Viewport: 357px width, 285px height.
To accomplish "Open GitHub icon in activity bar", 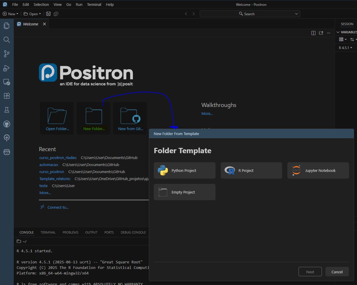I will (6, 124).
